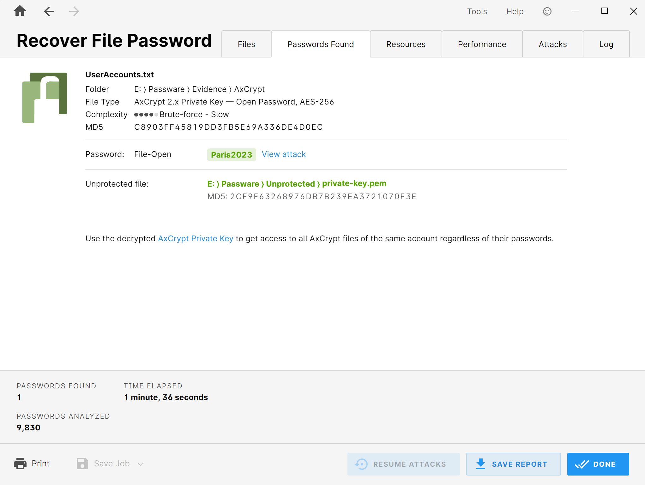The width and height of the screenshot is (645, 485).
Task: Click the UserAccounts.txt file name
Action: (x=119, y=75)
